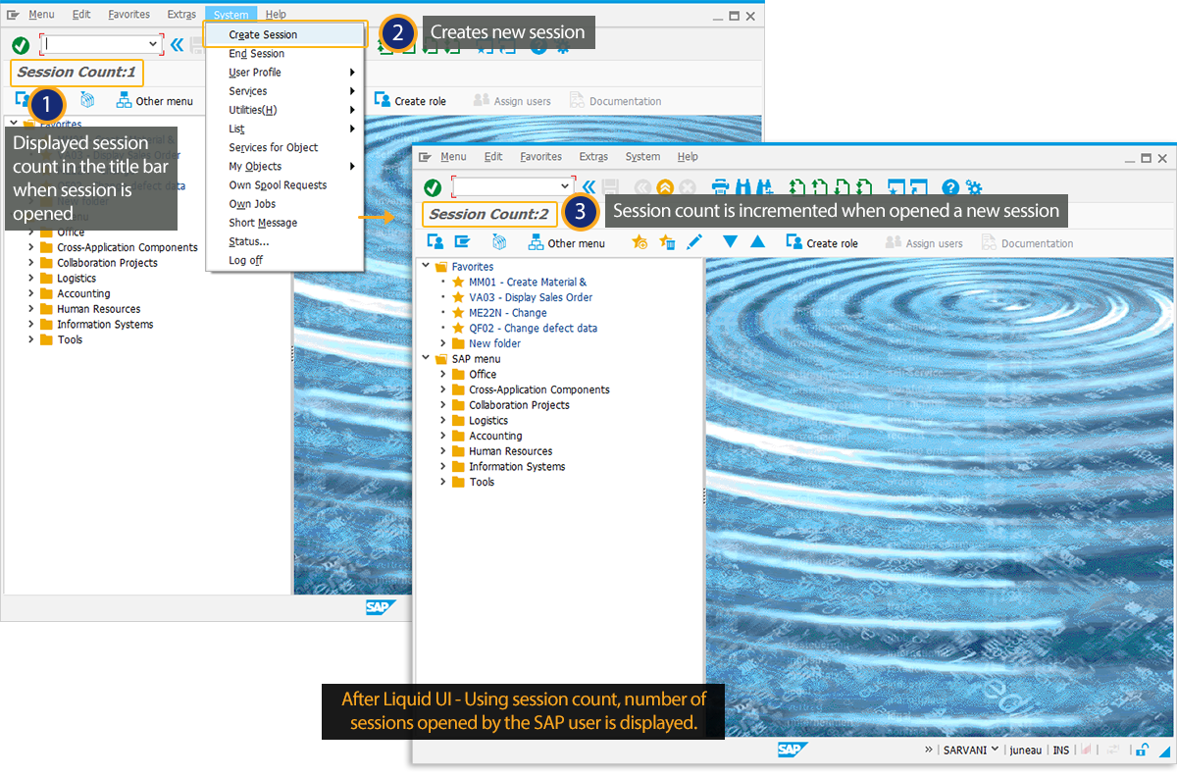Click the Move favorites up triangle icon
The height and width of the screenshot is (777, 1177).
(757, 242)
